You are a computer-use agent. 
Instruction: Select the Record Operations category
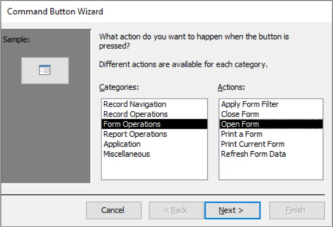pos(135,114)
